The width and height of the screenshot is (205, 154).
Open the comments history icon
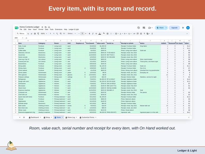click(144, 28)
